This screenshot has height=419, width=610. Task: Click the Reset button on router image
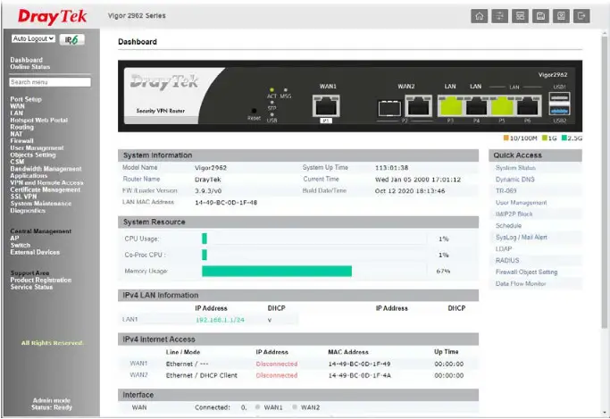pyautogui.click(x=254, y=111)
